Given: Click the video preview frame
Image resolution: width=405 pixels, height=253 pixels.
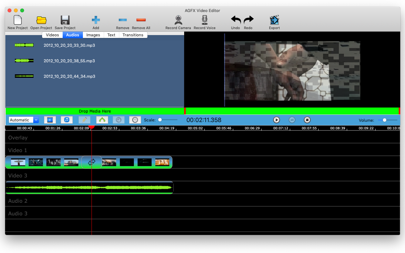Looking at the screenshot, I should [x=292, y=71].
